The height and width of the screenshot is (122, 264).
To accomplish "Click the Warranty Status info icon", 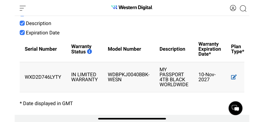I will [89, 51].
